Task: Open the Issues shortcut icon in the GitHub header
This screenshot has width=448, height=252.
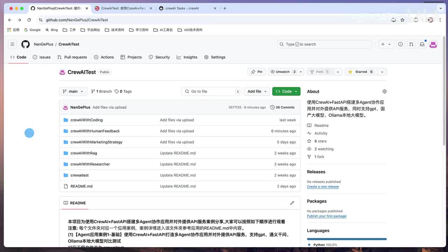Action: coord(400,44)
